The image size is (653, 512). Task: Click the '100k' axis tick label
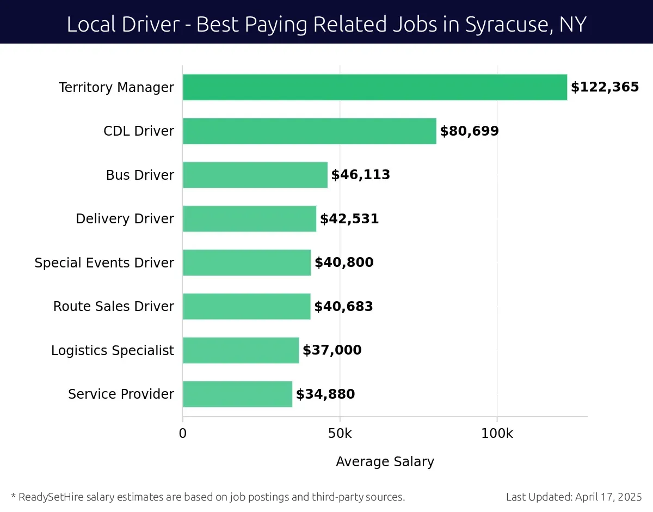point(497,434)
